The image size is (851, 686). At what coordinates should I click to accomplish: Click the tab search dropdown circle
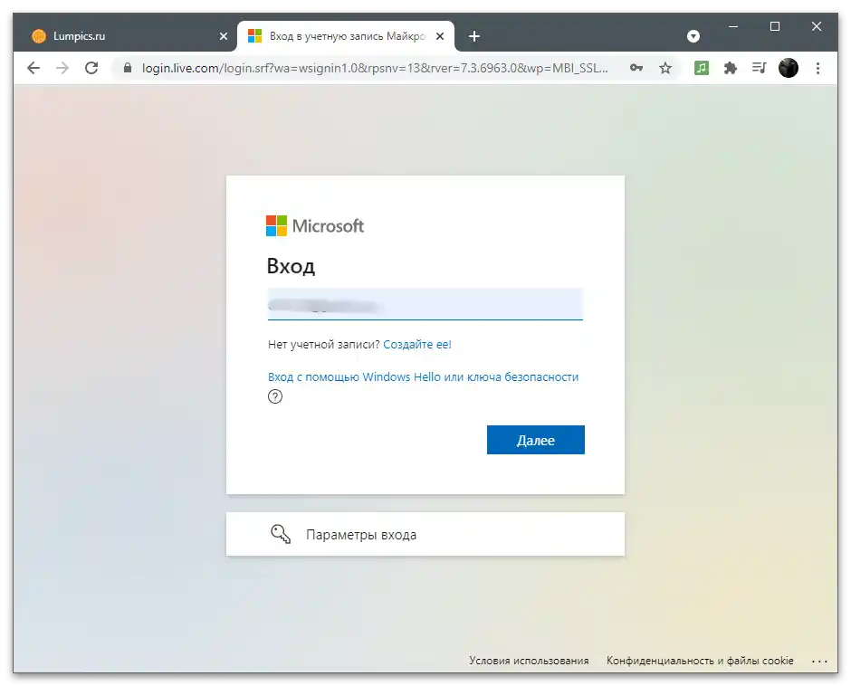tap(693, 36)
